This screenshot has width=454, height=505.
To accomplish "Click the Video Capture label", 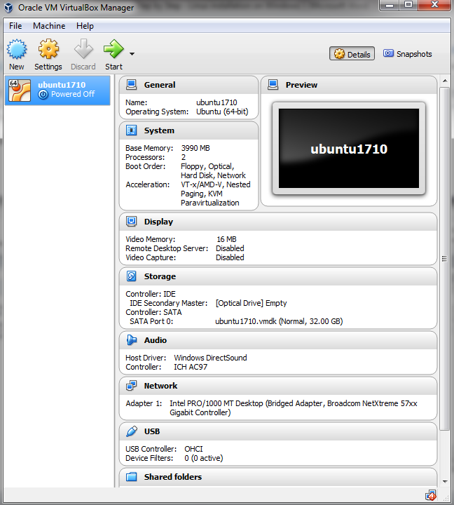I will point(151,257).
